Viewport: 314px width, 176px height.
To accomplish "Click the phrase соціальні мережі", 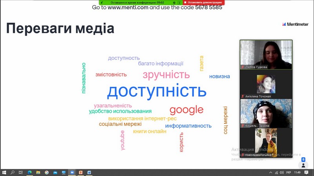I will pos(120,124).
